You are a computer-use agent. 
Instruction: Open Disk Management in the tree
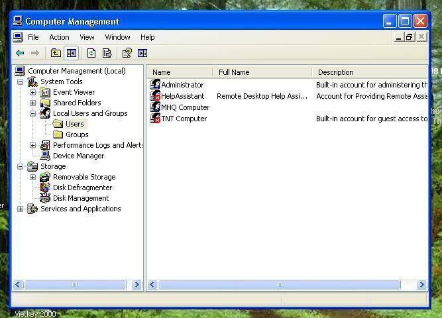point(81,198)
